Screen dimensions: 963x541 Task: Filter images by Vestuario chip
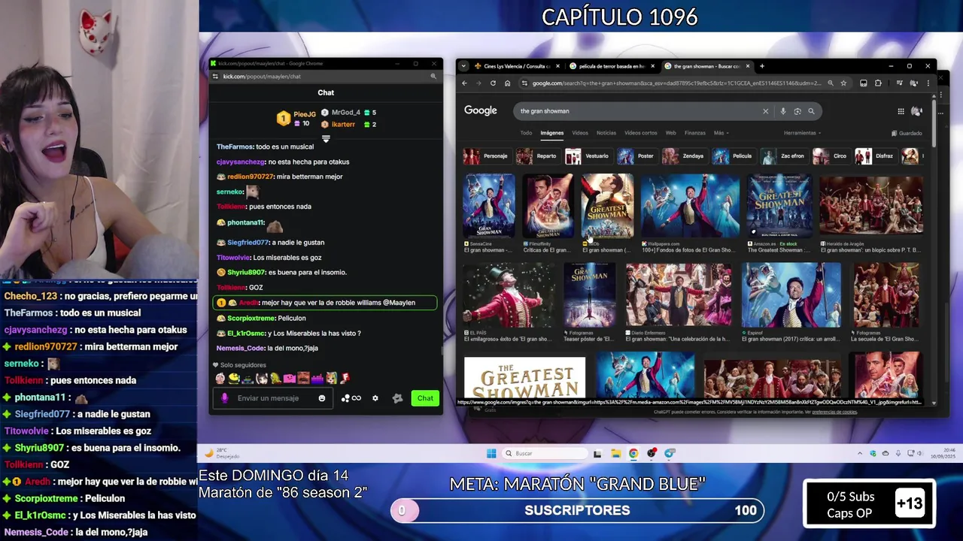coord(588,156)
